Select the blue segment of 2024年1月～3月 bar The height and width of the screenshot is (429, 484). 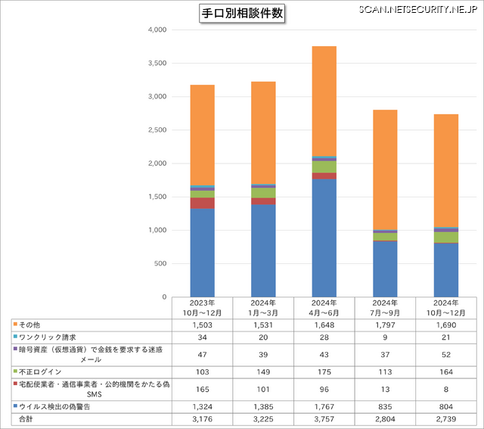pos(263,250)
